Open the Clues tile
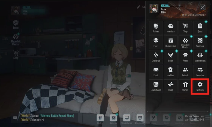Screen dimensions: 212x127 (171, 86)
